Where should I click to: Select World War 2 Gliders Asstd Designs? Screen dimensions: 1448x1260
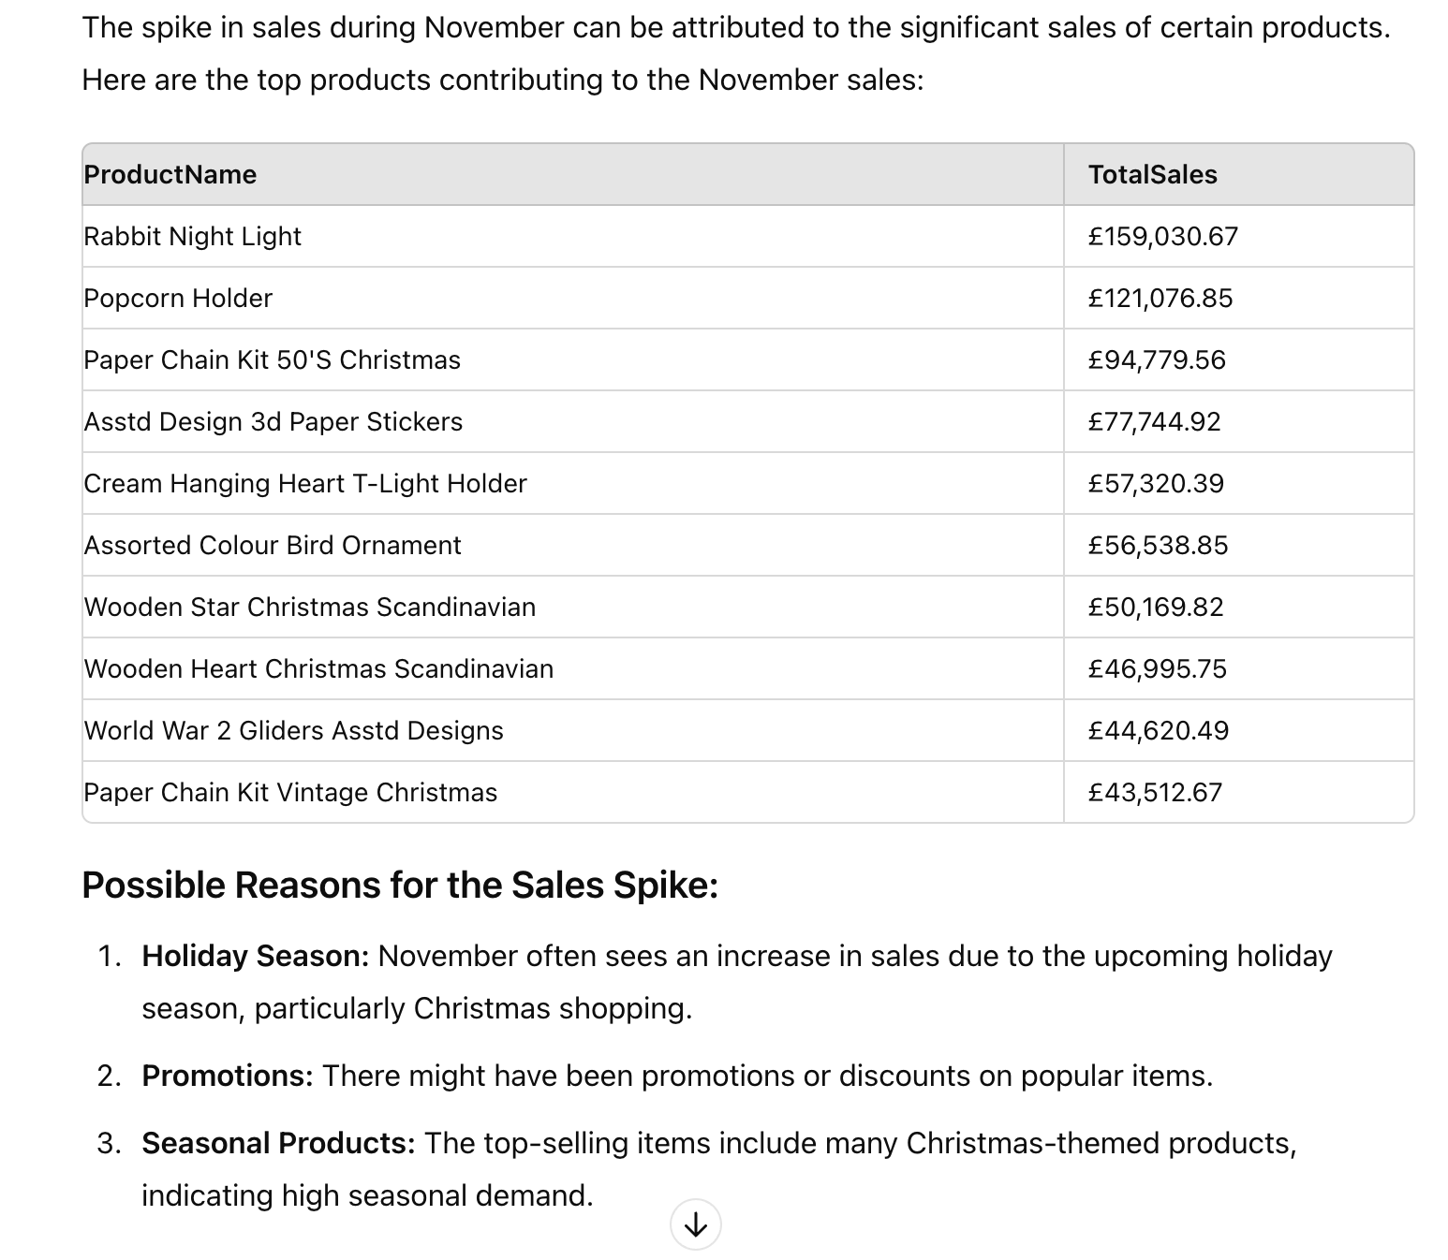tap(293, 731)
